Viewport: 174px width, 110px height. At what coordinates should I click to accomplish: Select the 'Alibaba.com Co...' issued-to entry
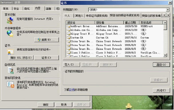click(82, 30)
